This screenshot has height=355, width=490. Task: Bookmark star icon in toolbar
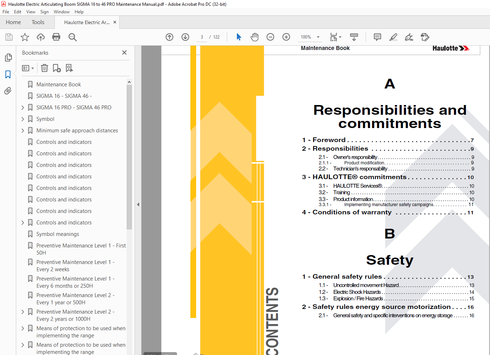click(25, 37)
